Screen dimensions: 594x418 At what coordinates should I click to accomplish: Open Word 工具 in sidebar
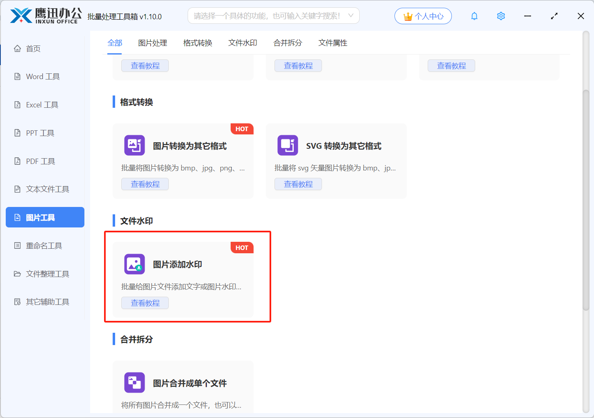(x=45, y=77)
